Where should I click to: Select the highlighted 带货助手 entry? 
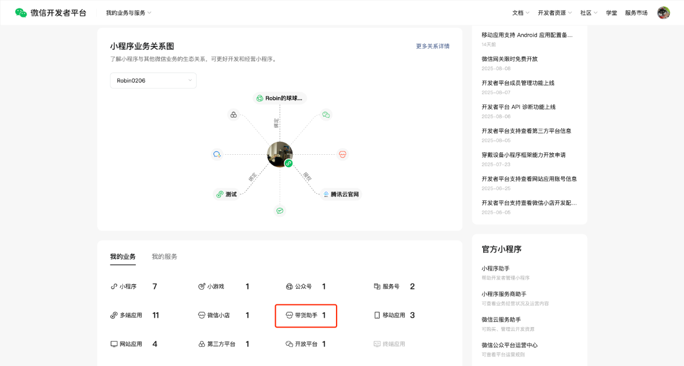306,316
